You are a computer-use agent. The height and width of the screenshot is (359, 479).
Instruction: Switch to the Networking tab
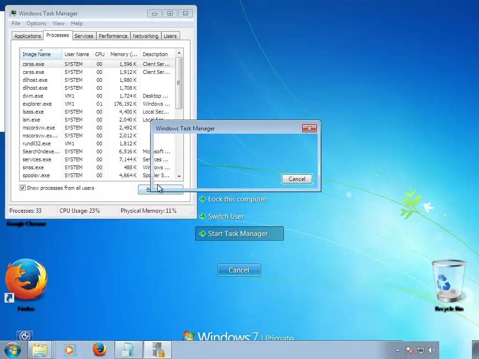tap(145, 36)
